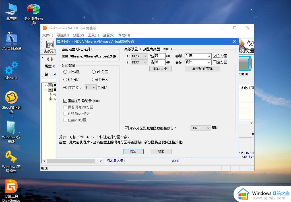Image resolution: width=291 pixels, height=202 pixels.
Task: Toggle 主分区 checkbox for partition 2
Action: point(220,62)
